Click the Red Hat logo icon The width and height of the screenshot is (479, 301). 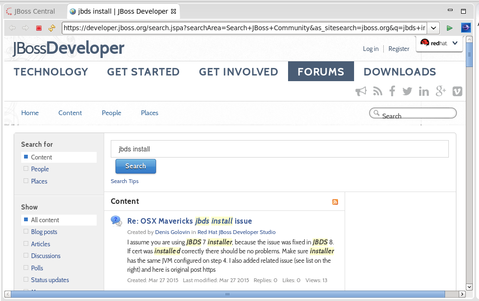(x=425, y=43)
